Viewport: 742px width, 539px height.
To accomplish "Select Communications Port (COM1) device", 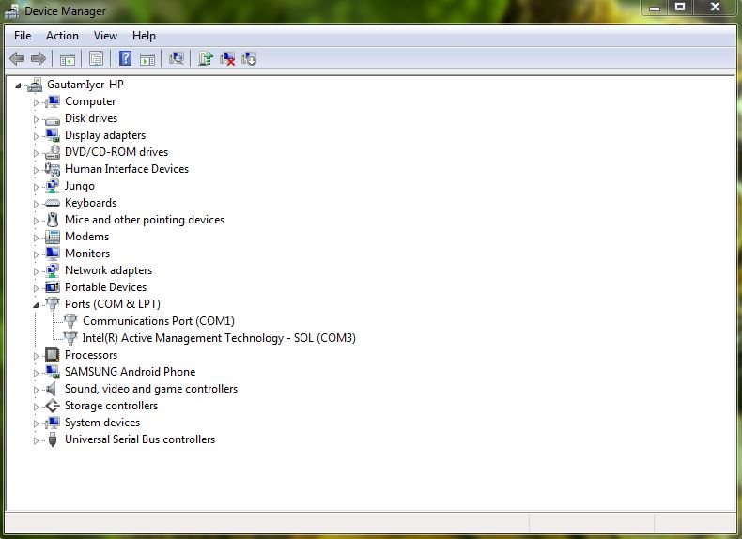I will [x=159, y=321].
